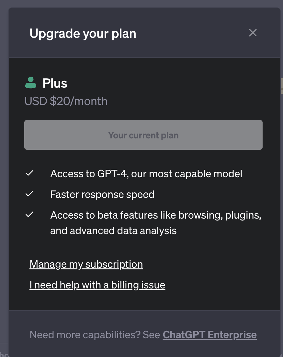Click the Faster response speed feature text
The height and width of the screenshot is (357, 283).
click(102, 194)
